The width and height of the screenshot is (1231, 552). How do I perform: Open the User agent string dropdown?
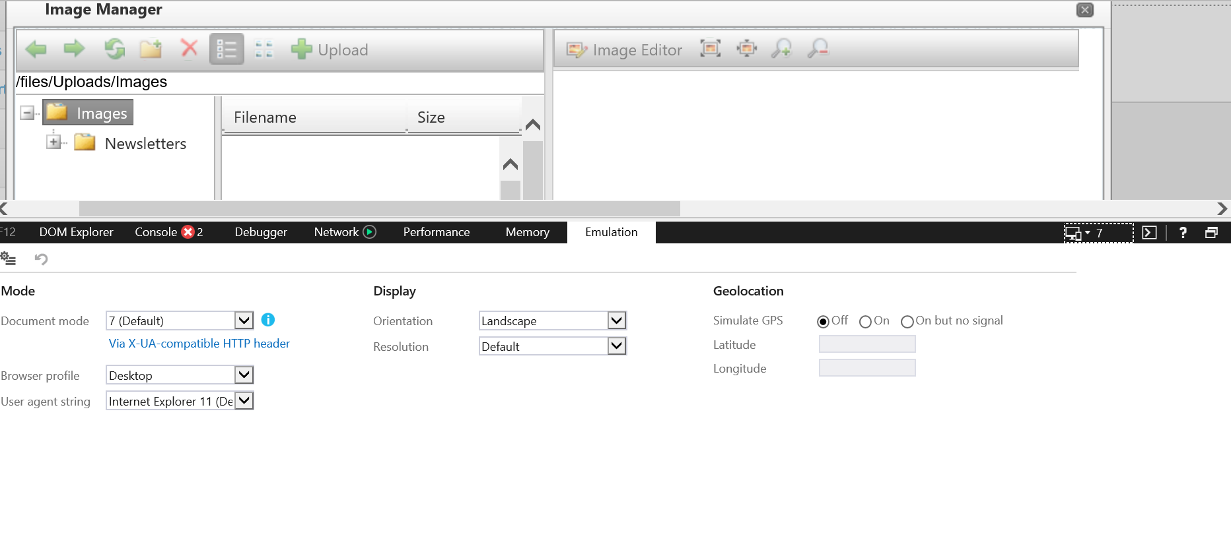[180, 401]
